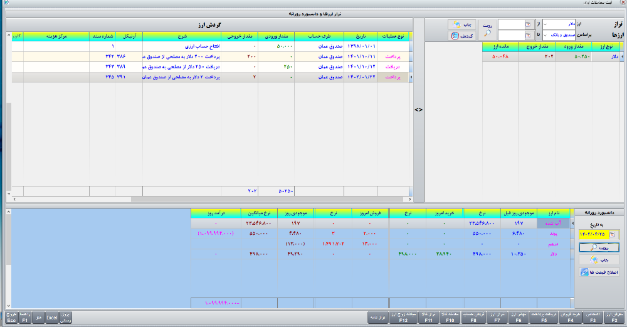Click گردش حساب F8 button
Viewport: 627px width, 327px height.
473,318
